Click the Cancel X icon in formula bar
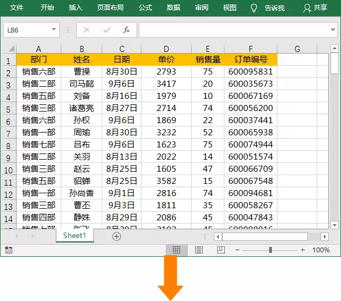The width and height of the screenshot is (341, 301). click(87, 30)
